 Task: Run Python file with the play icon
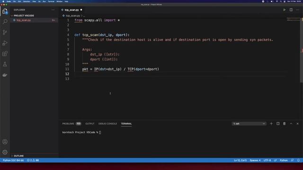click(x=285, y=10)
